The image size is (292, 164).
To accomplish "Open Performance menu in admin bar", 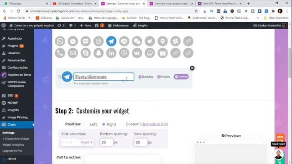I will click(119, 26).
